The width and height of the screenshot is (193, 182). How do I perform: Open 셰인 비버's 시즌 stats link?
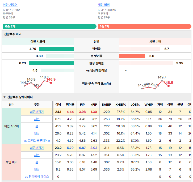pyautogui.click(x=37, y=155)
